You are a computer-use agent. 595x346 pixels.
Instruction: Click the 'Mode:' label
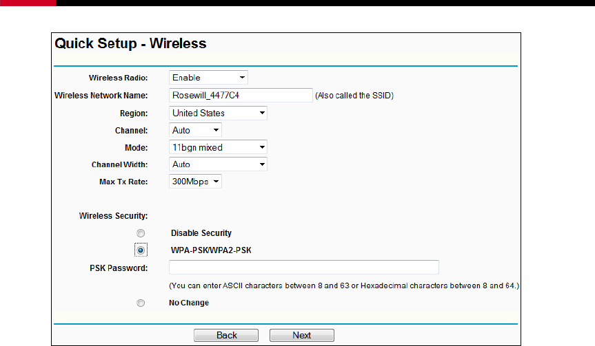pyautogui.click(x=137, y=148)
